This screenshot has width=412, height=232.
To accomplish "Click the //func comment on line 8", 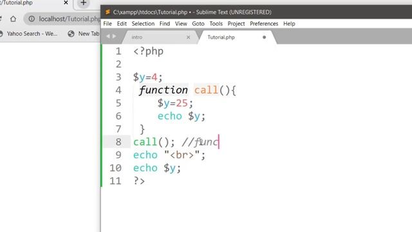I will pos(200,142).
